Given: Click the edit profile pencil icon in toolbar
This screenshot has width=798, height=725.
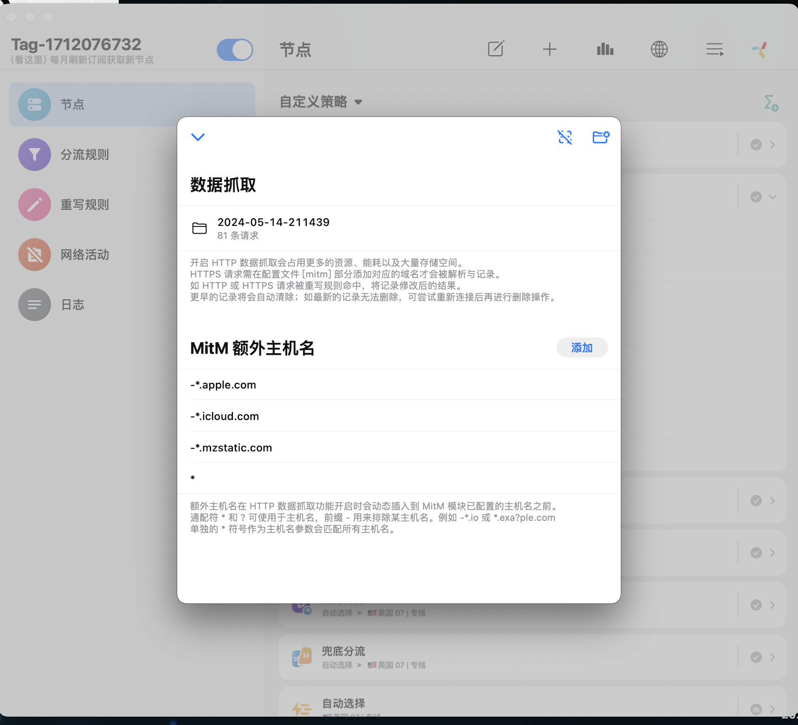Looking at the screenshot, I should click(496, 49).
